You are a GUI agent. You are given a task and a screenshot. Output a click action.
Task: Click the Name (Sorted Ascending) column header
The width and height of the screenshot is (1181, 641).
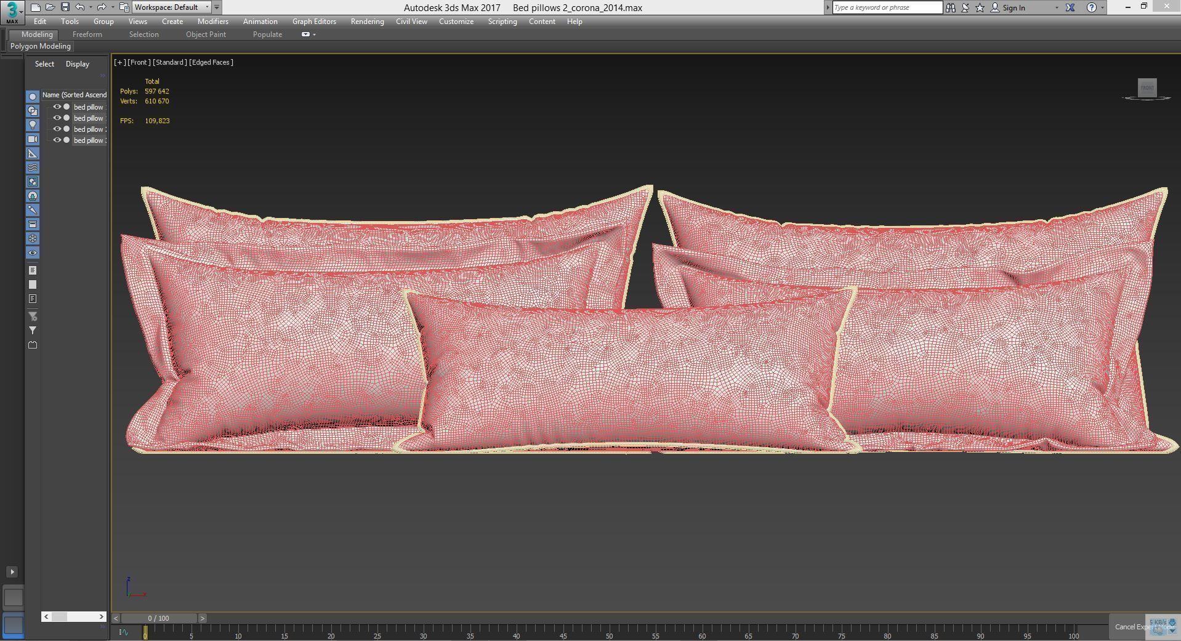pos(75,95)
